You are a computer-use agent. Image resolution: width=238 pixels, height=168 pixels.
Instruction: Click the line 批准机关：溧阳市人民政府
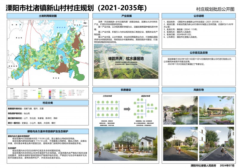pyautogui.click(x=178, y=32)
